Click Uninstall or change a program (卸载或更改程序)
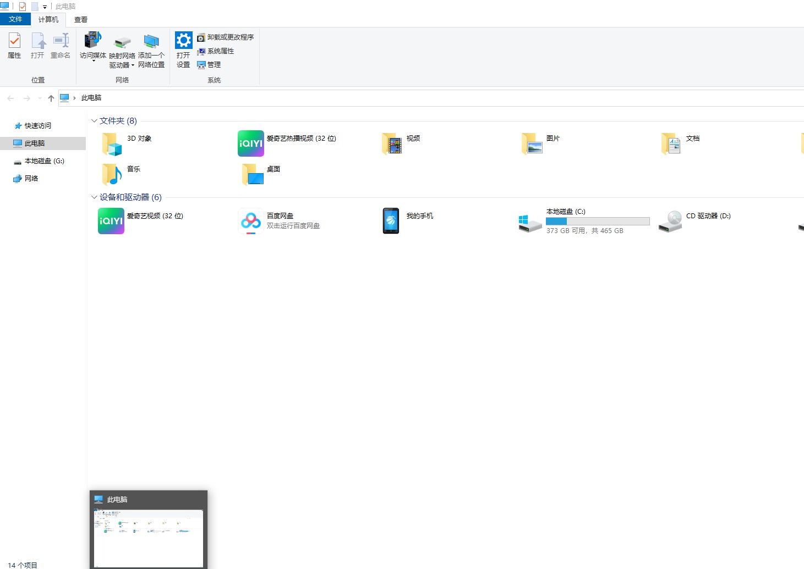The width and height of the screenshot is (804, 569). click(x=226, y=37)
